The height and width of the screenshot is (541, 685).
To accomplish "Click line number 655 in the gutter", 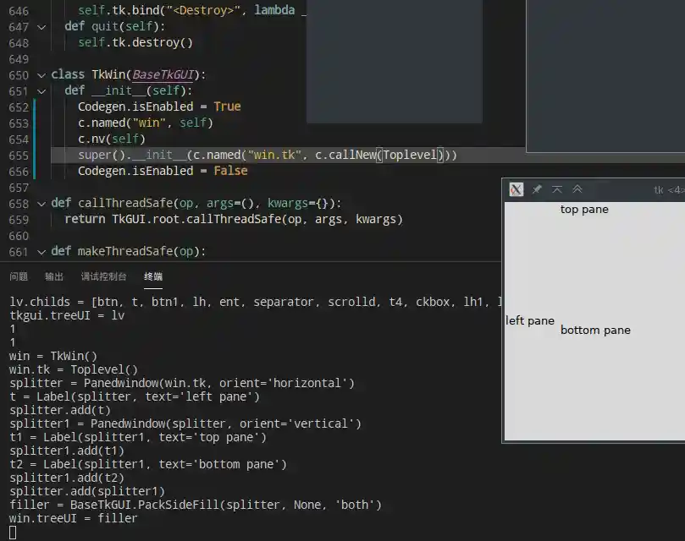I will (x=19, y=156).
